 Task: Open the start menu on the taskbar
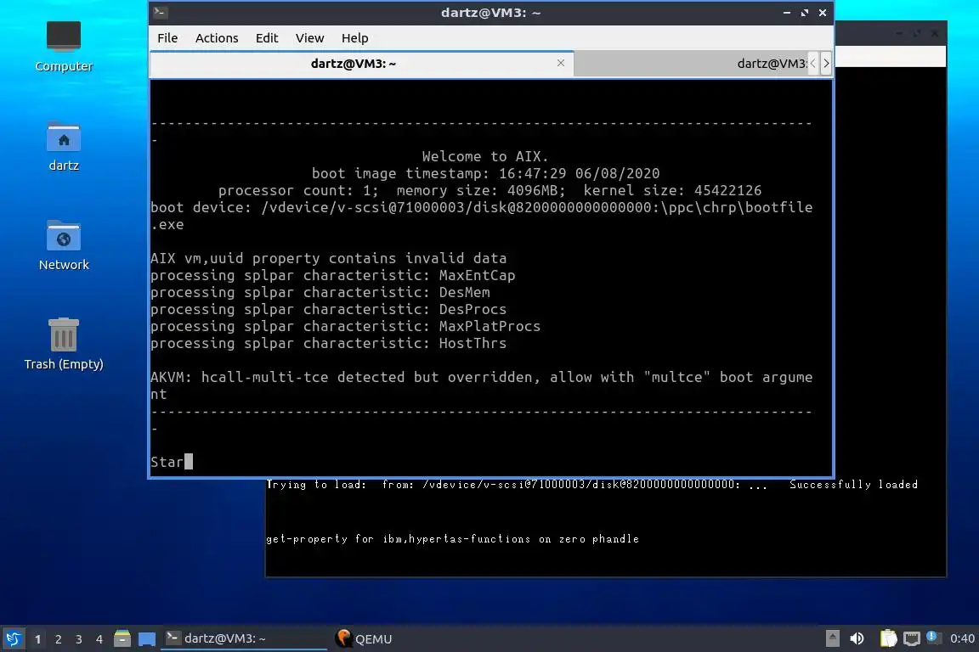(13, 639)
